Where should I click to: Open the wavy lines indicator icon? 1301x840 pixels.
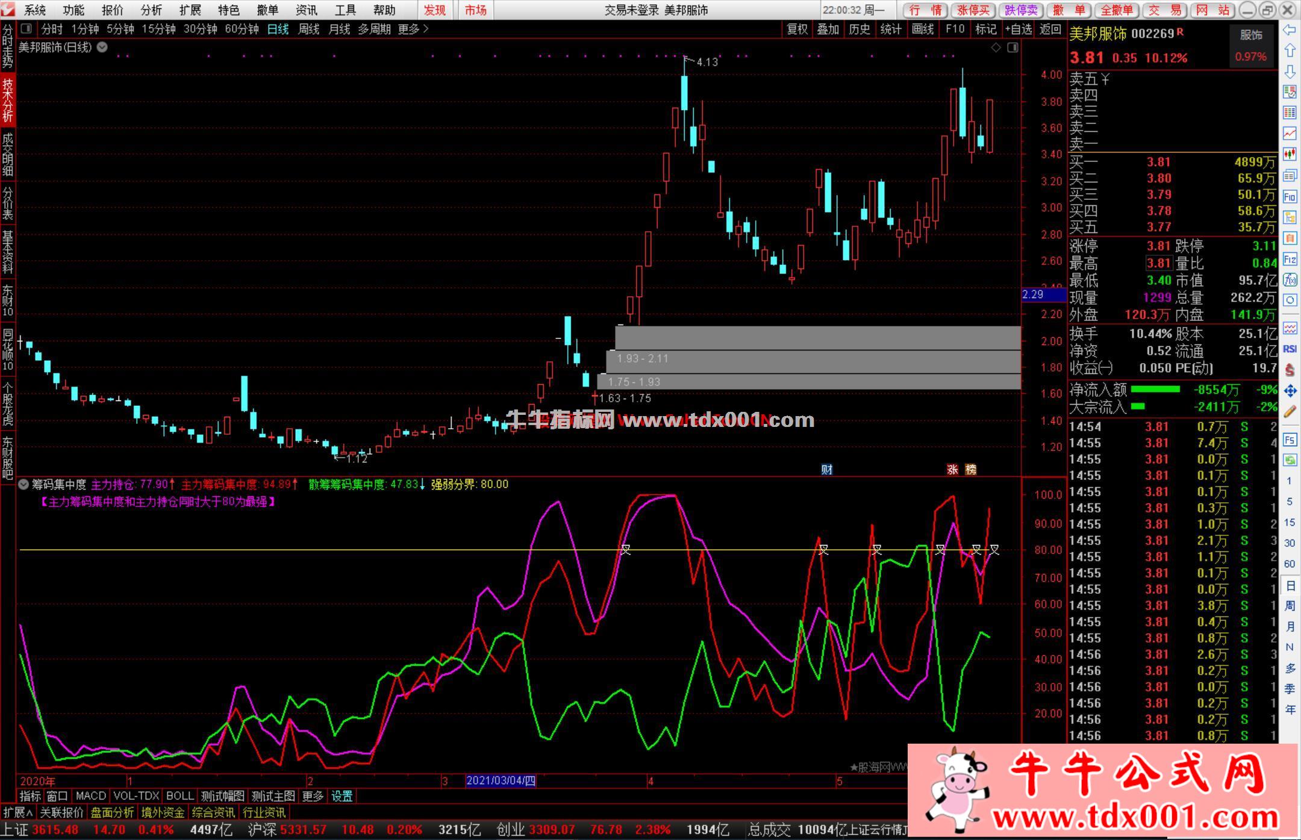(1290, 328)
